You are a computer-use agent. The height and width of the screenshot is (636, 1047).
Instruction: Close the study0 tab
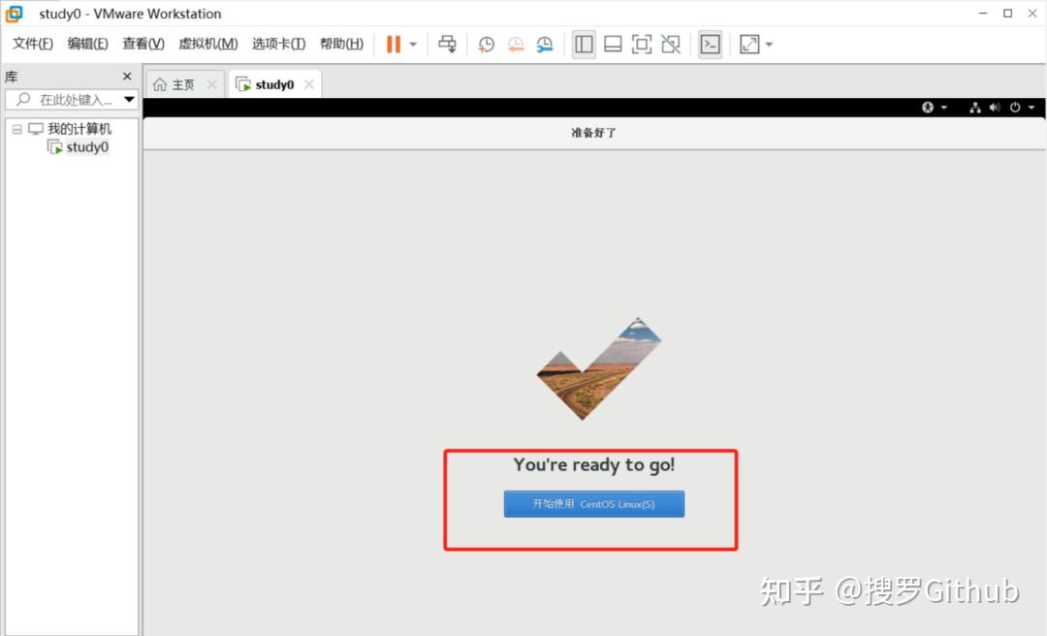pyautogui.click(x=308, y=84)
